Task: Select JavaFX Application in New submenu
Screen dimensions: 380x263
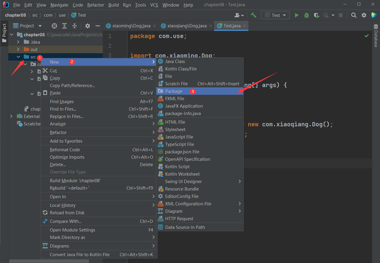Action: [200, 106]
